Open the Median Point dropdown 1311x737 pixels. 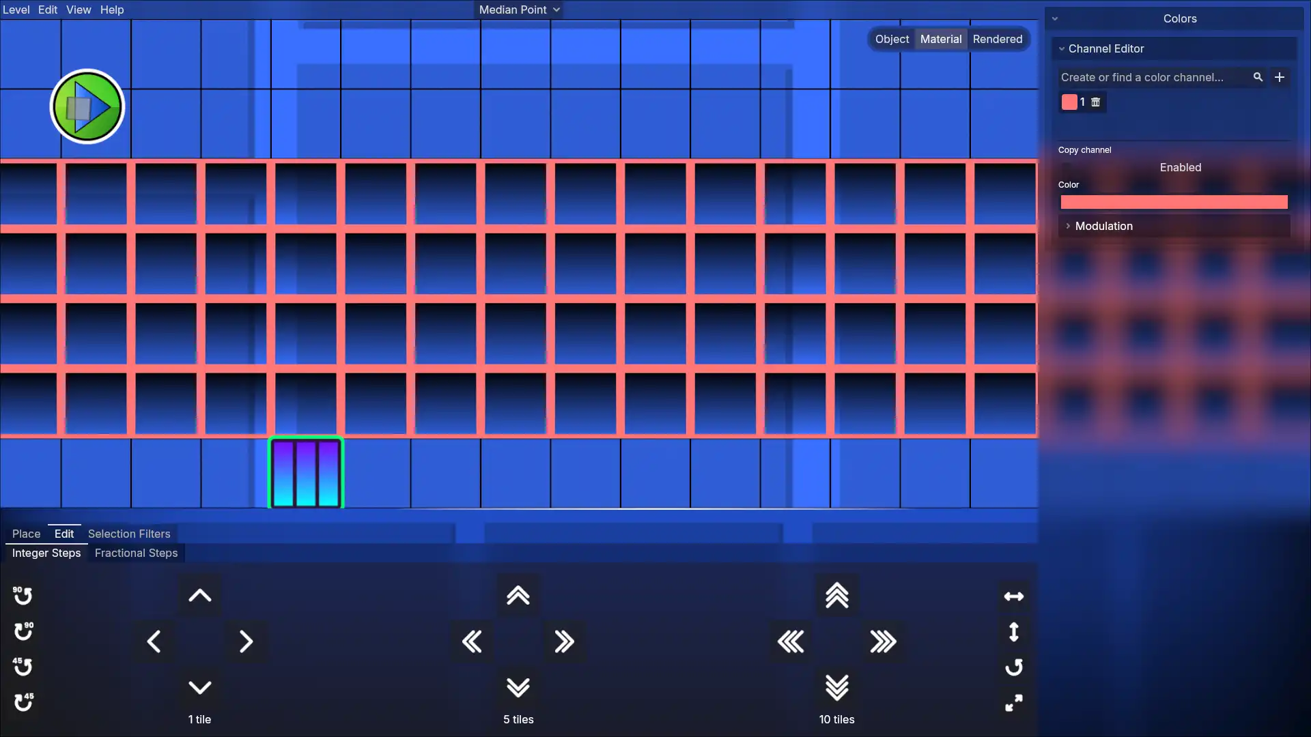point(519,10)
